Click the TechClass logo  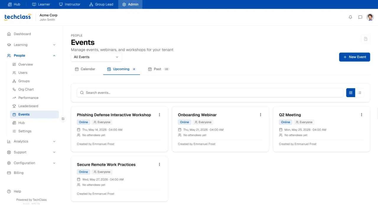[18, 17]
